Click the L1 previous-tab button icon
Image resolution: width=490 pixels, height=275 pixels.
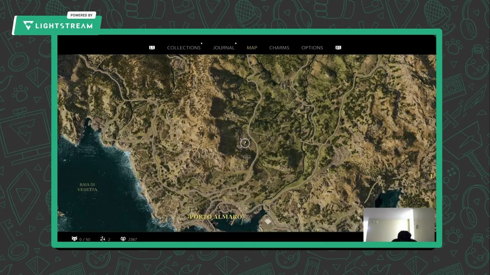[152, 48]
